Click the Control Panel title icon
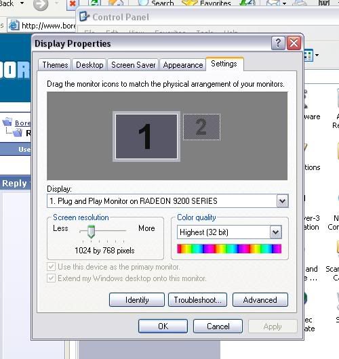 click(x=84, y=16)
